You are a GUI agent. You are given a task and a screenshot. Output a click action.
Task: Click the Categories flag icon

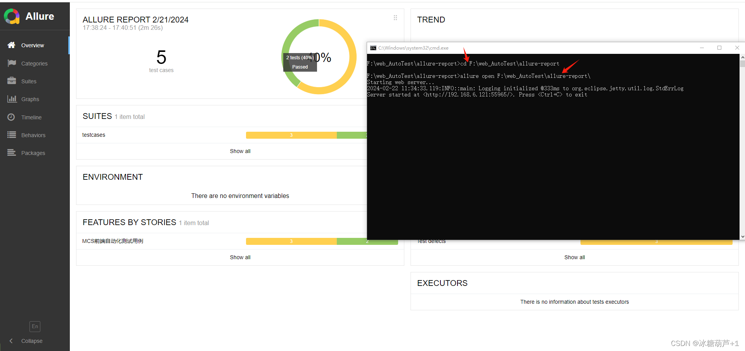tap(12, 63)
